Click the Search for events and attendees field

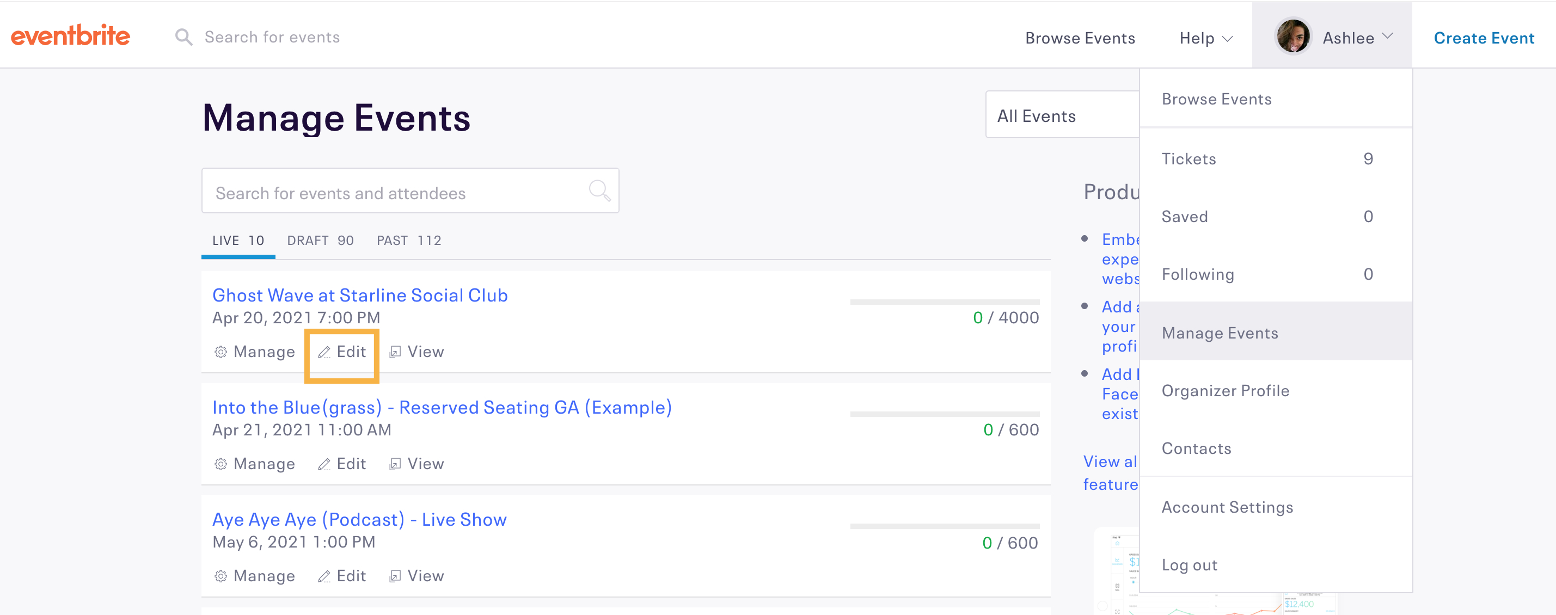pyautogui.click(x=393, y=193)
